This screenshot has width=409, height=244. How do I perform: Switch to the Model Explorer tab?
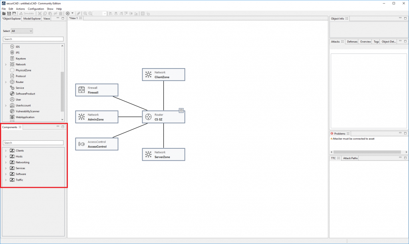(x=32, y=18)
